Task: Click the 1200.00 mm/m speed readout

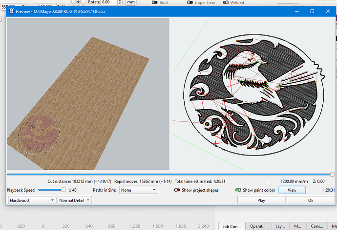Action: click(294, 182)
